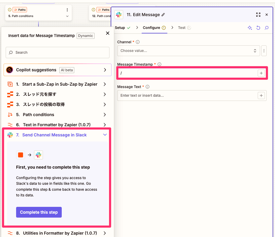Viewport: 275px width, 237px height.
Task: Click the info icon next to Channel label
Action: tap(137, 42)
